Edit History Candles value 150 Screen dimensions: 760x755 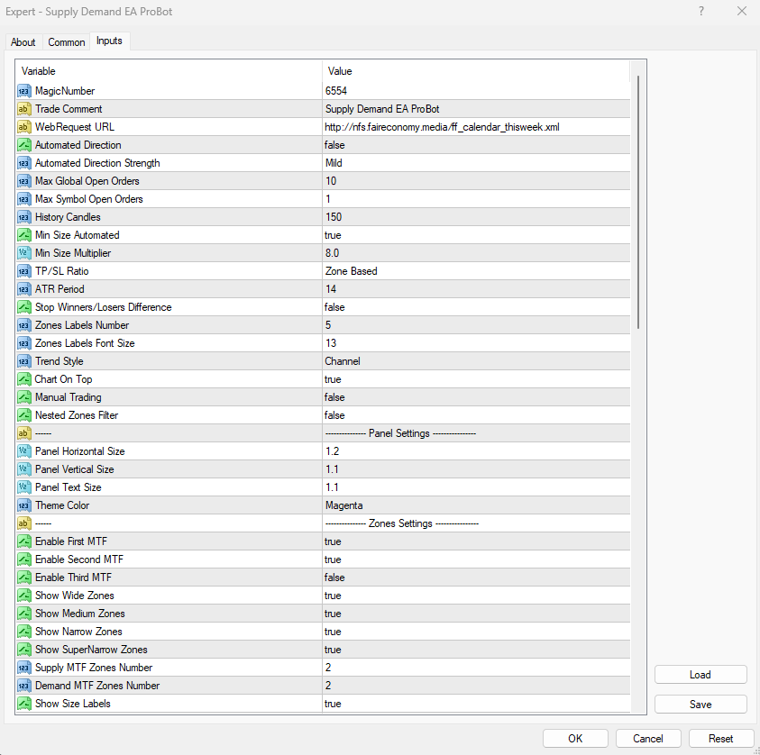(x=476, y=217)
